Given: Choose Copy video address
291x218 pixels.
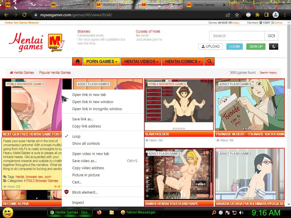Looking at the screenshot, I should (103, 168).
